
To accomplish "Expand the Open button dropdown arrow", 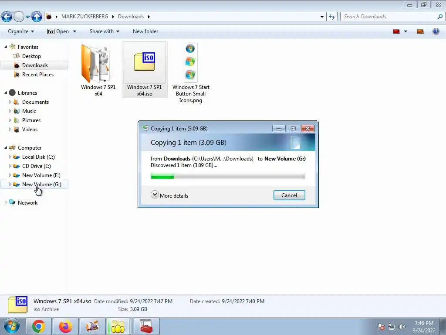I will [74, 31].
